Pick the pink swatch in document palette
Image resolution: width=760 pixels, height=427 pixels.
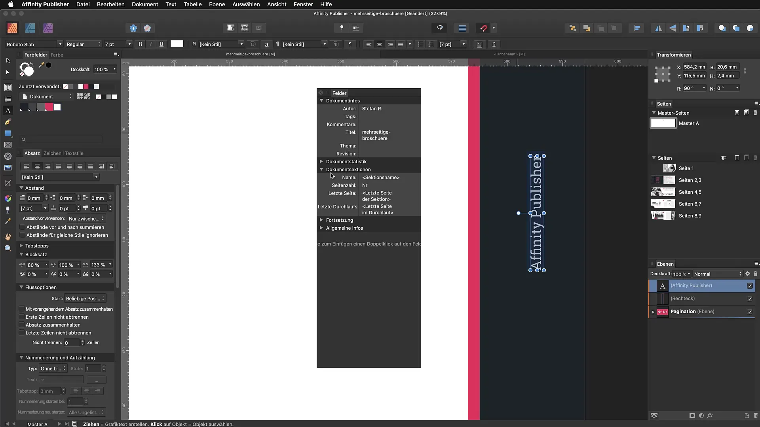(x=49, y=107)
